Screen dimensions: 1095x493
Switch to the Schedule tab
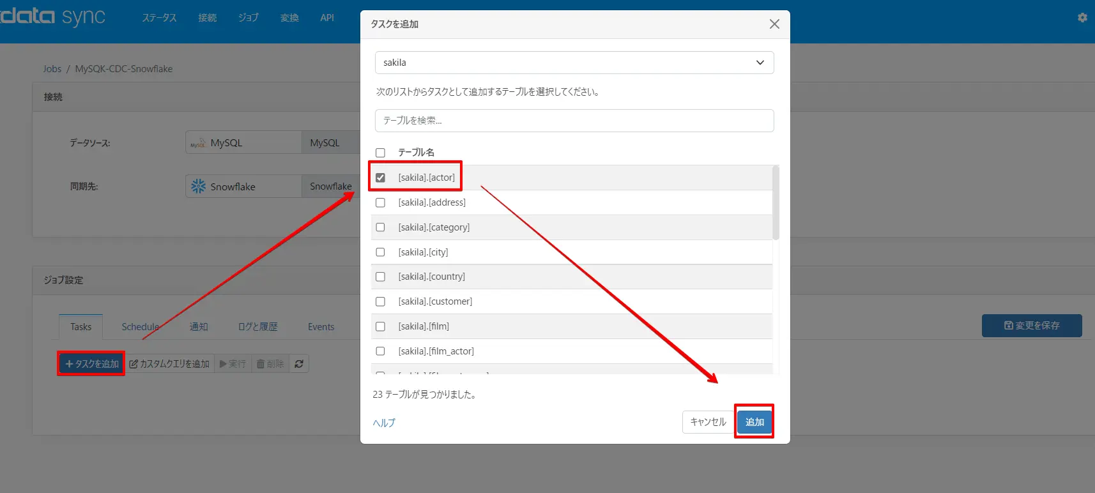[x=141, y=327]
